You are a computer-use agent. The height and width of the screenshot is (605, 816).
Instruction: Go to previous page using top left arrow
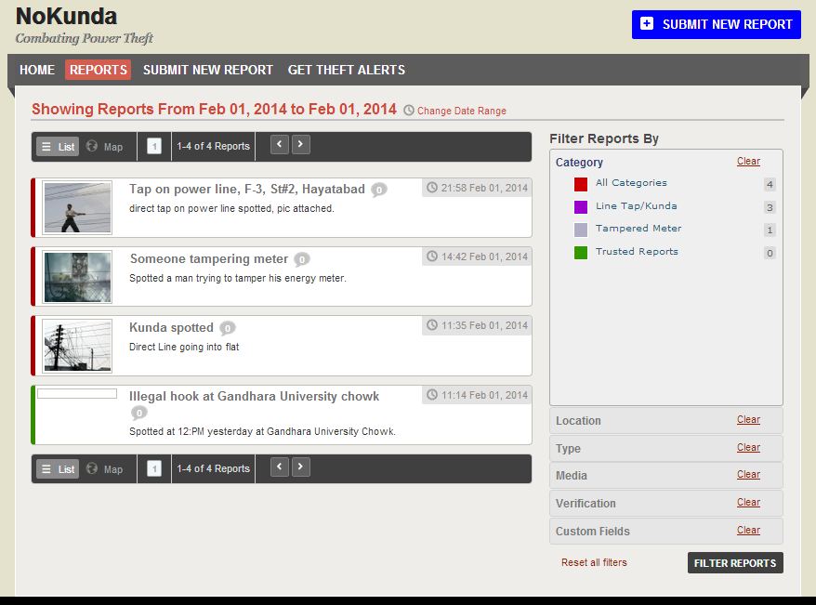point(280,144)
